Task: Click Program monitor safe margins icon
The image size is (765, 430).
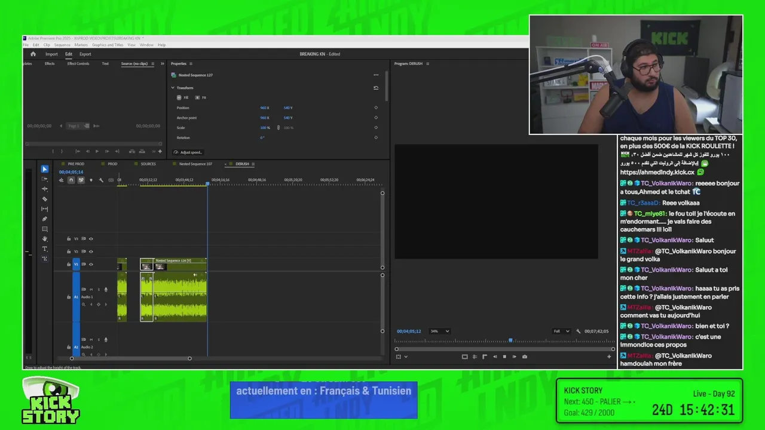Action: [464, 357]
